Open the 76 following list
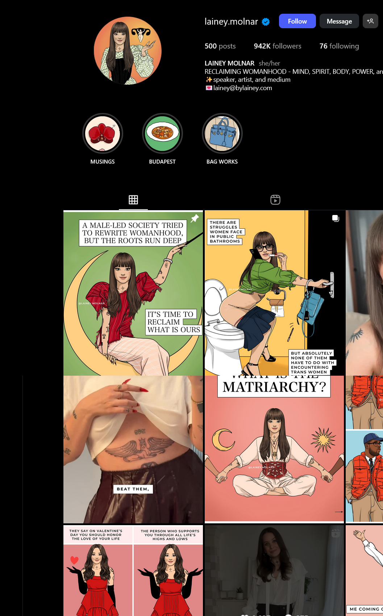This screenshot has width=383, height=616. coord(339,46)
